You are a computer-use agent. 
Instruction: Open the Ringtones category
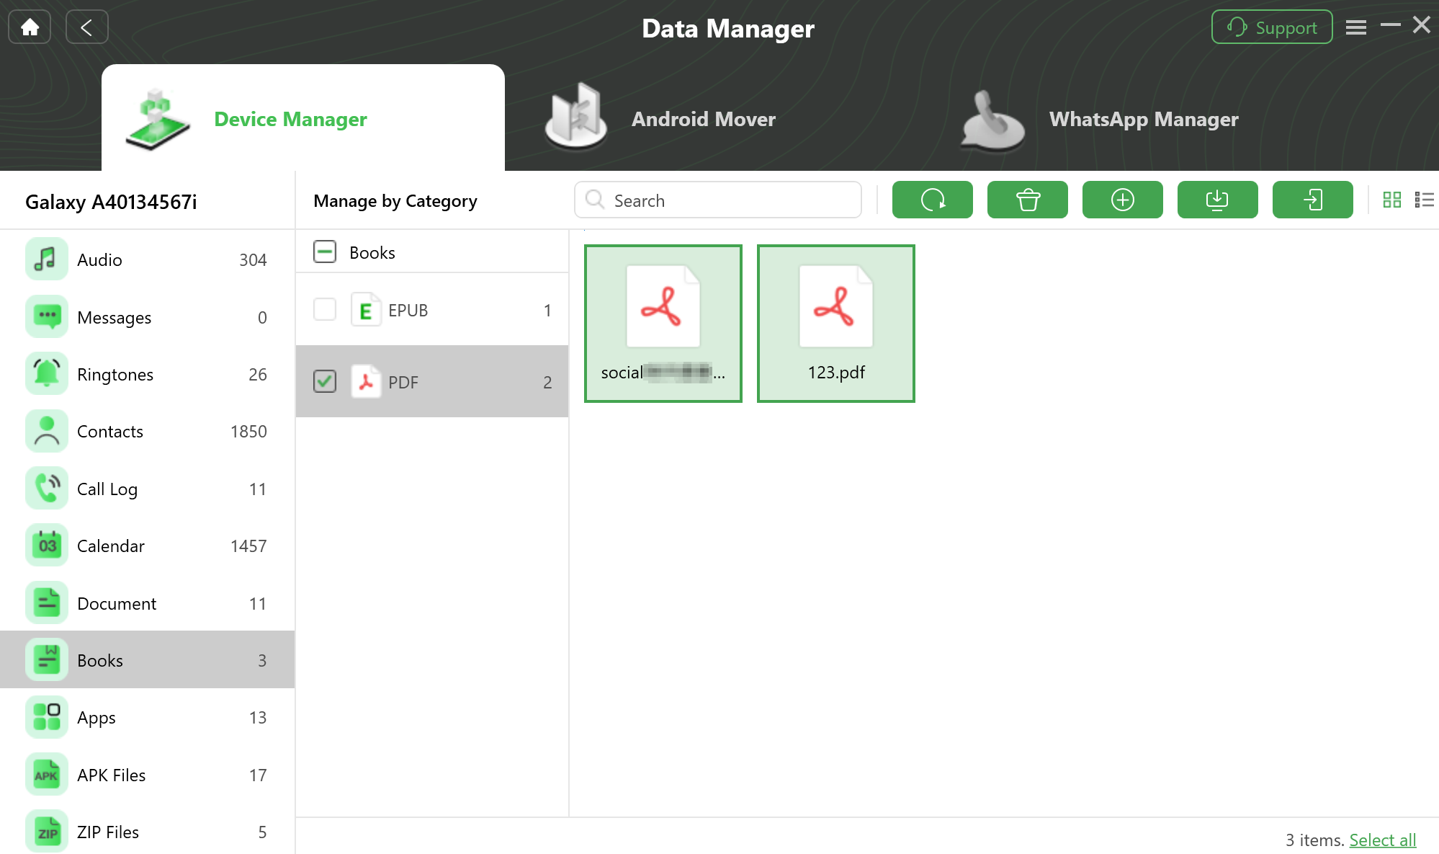point(147,374)
